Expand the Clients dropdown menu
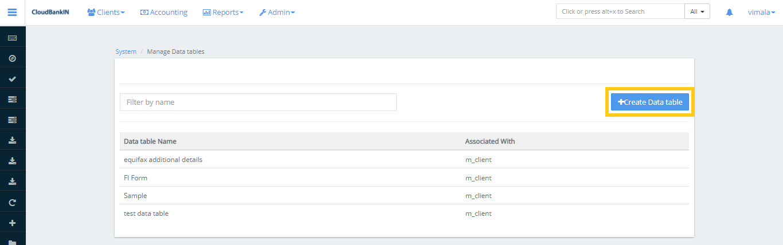 (x=106, y=12)
